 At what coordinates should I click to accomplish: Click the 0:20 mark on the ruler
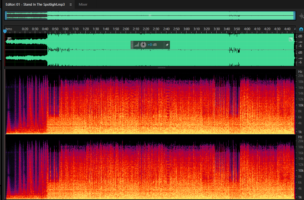point(25,29)
